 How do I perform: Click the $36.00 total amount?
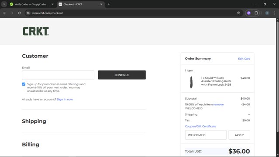pos(239,151)
